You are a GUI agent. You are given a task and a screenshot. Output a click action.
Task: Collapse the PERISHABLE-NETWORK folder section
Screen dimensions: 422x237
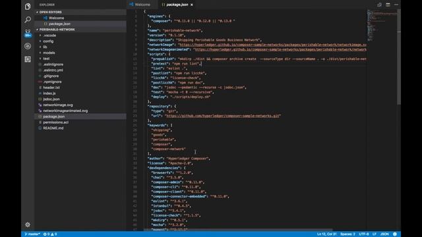80,30
